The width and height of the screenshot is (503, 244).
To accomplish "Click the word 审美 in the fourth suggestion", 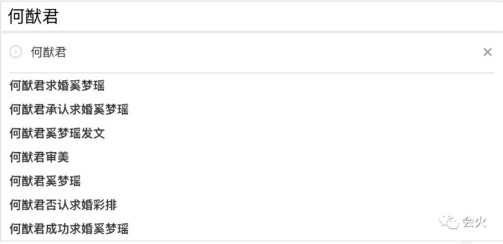I will pyautogui.click(x=57, y=157).
